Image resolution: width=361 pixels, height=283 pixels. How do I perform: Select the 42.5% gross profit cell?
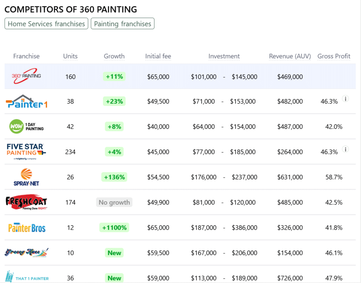[x=334, y=202]
